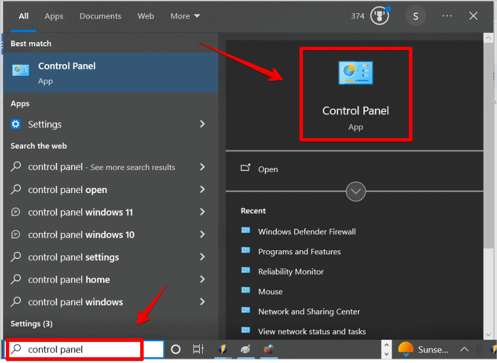Switch to the Documents tab
This screenshot has width=497, height=363.
click(x=100, y=16)
